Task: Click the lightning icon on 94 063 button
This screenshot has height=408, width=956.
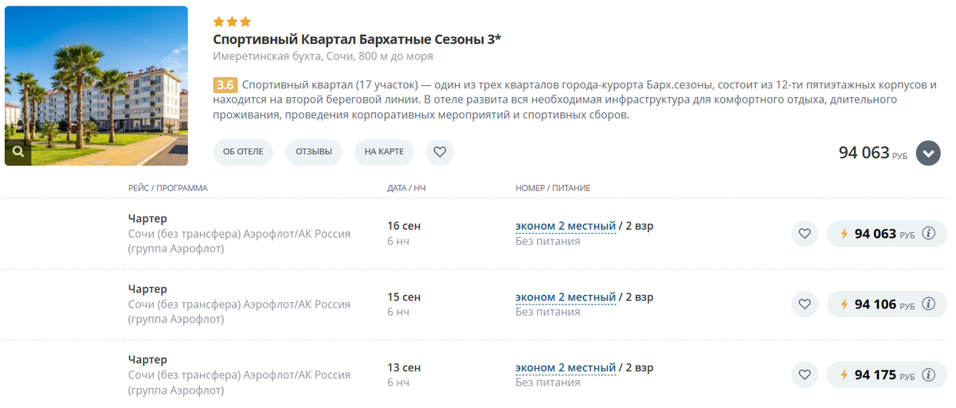Action: 844,234
